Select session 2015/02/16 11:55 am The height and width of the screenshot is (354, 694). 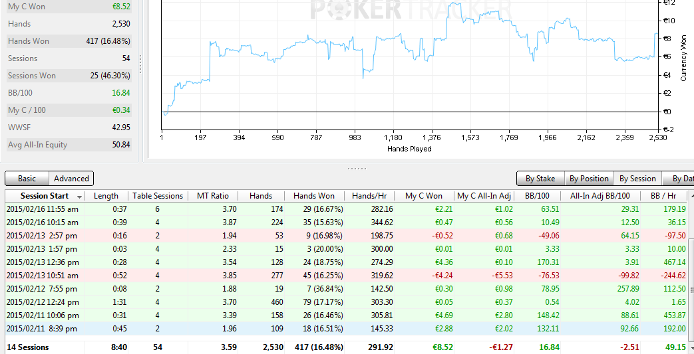pos(346,209)
